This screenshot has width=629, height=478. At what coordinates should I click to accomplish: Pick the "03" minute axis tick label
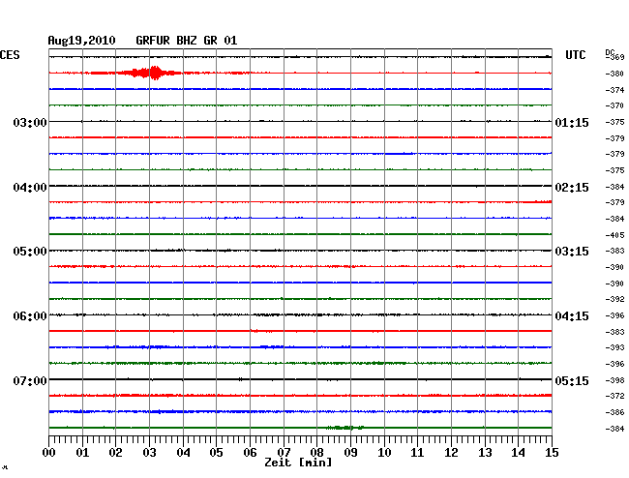150,453
